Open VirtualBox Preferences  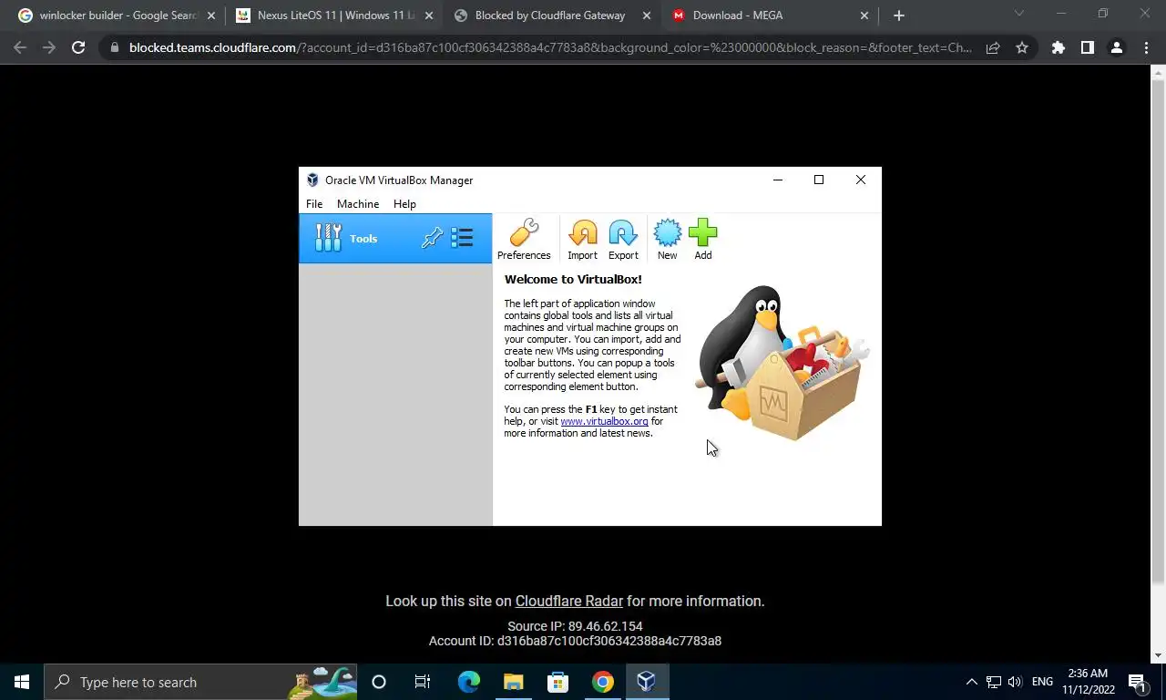pos(524,240)
